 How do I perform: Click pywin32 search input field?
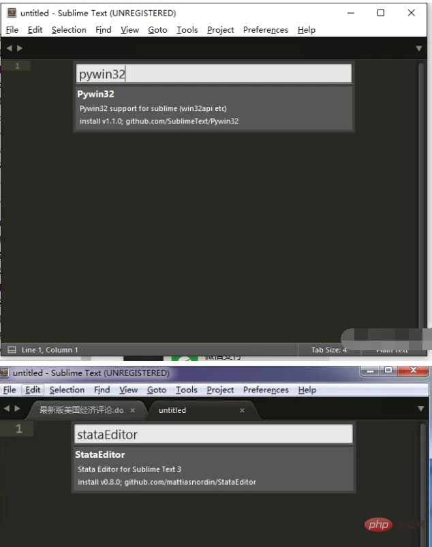213,74
